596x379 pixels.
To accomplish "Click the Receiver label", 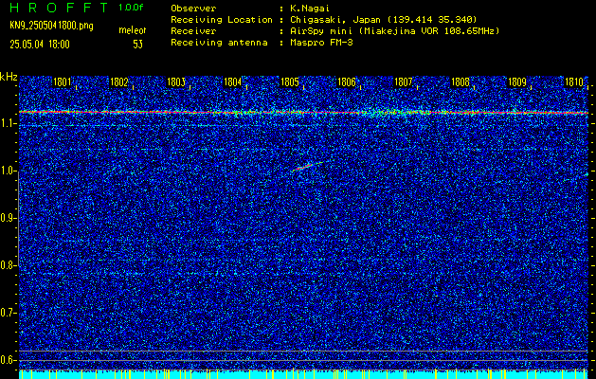I will coord(193,30).
